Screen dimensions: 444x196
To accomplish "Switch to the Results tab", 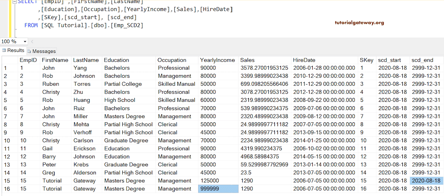I will coord(16,50).
